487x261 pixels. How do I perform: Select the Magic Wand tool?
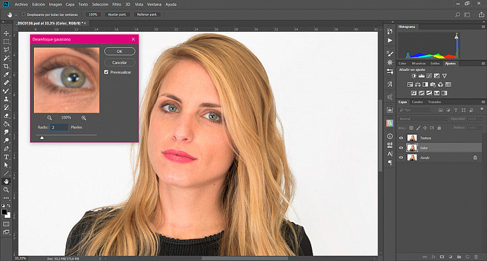[x=6, y=58]
